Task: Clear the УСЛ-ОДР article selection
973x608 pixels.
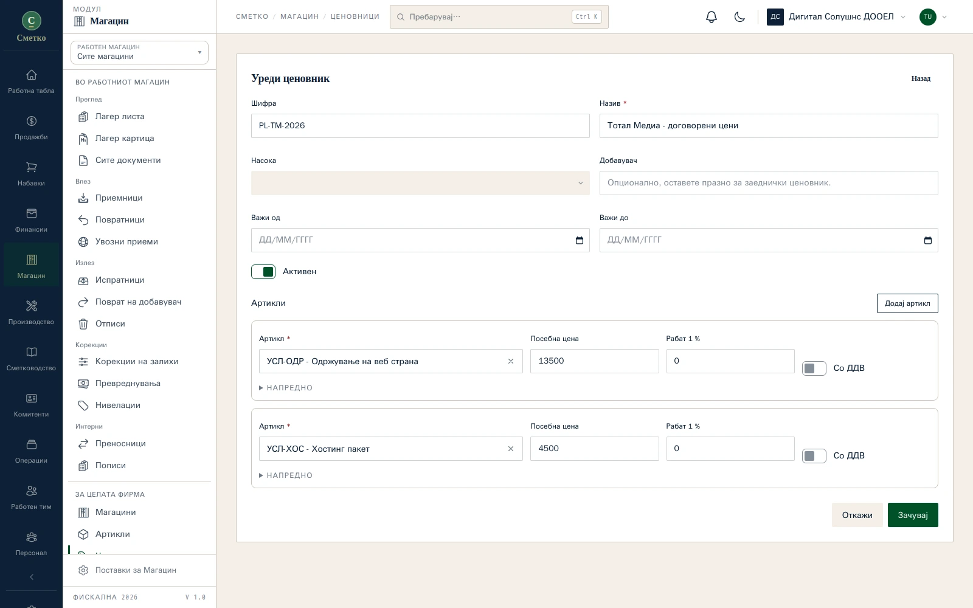Action: pos(511,361)
